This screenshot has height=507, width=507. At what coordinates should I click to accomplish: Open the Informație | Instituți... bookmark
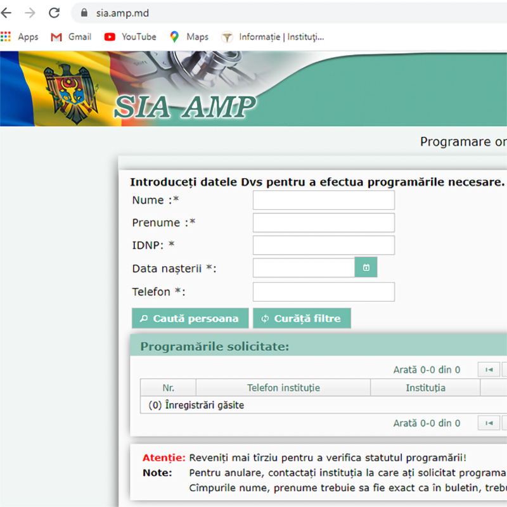pos(273,37)
